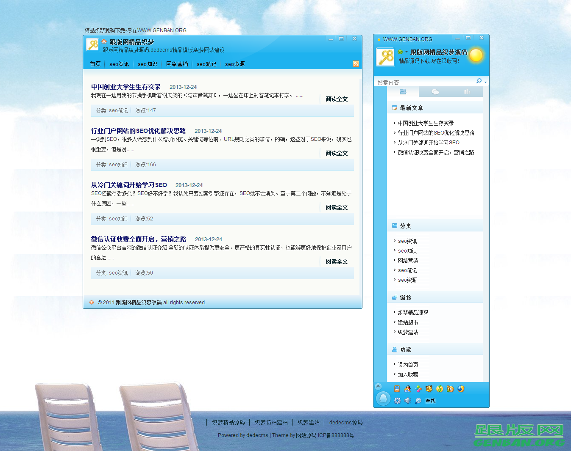571x451 pixels.
Task: Open the QQ Music green note icon
Action: (x=440, y=389)
